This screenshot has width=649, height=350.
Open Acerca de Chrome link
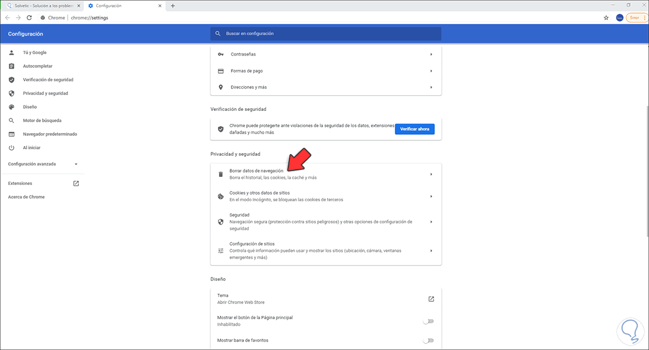[27, 197]
